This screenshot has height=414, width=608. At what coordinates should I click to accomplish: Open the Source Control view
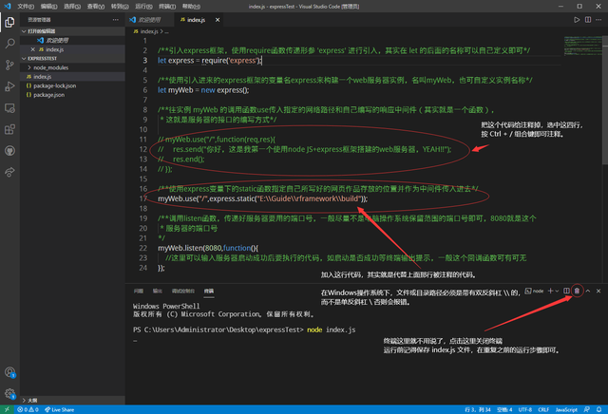(x=9, y=65)
